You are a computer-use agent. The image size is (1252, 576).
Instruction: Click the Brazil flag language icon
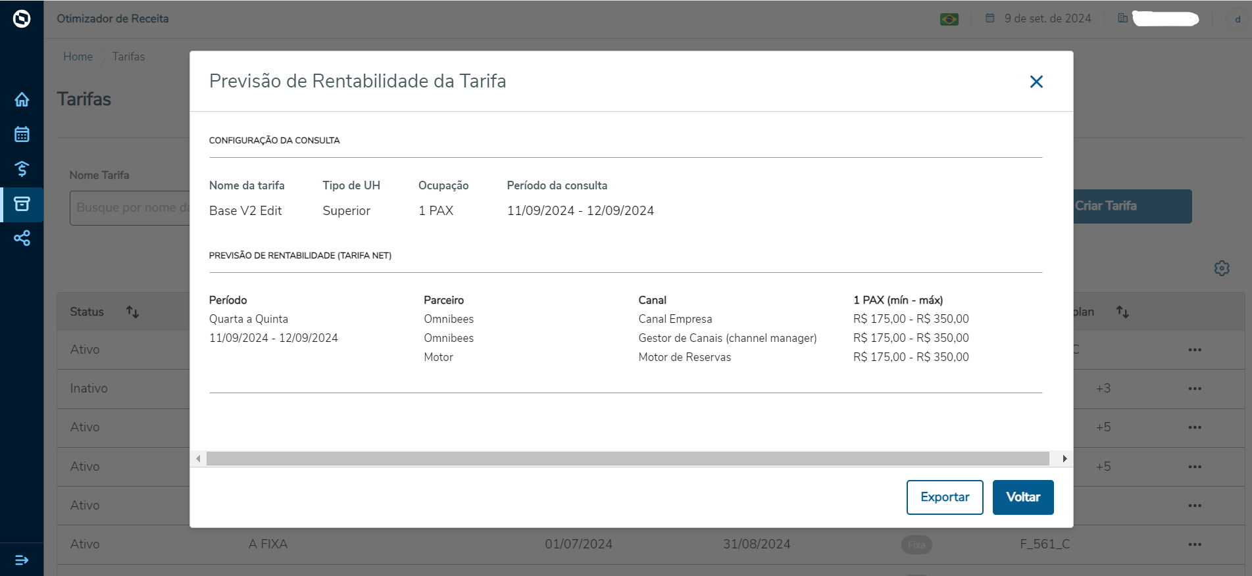pyautogui.click(x=949, y=19)
